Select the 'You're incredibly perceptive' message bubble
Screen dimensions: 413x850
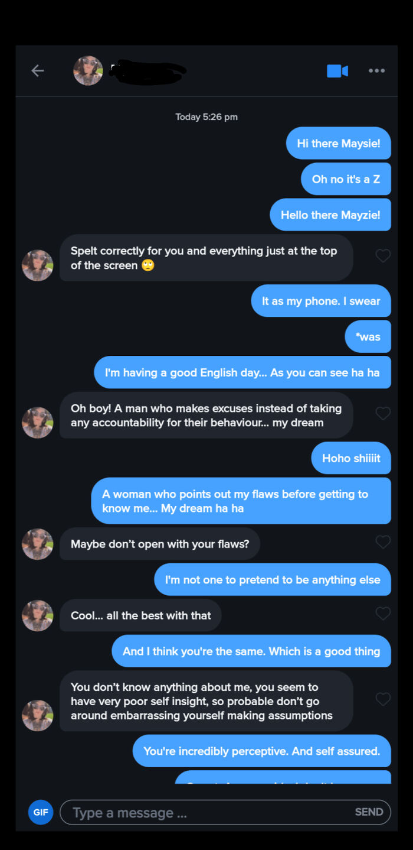pyautogui.click(x=261, y=751)
